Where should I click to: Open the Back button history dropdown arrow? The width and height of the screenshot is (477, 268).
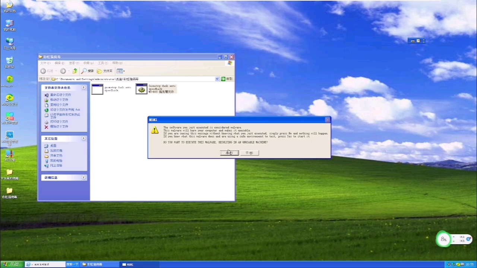tap(56, 71)
